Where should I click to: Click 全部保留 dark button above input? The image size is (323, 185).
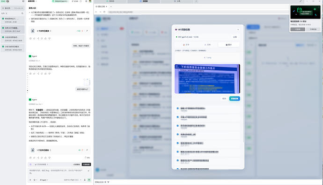click(86, 164)
